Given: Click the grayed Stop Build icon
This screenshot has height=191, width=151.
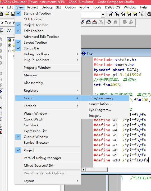Looking at the screenshot, I should 101,22.
